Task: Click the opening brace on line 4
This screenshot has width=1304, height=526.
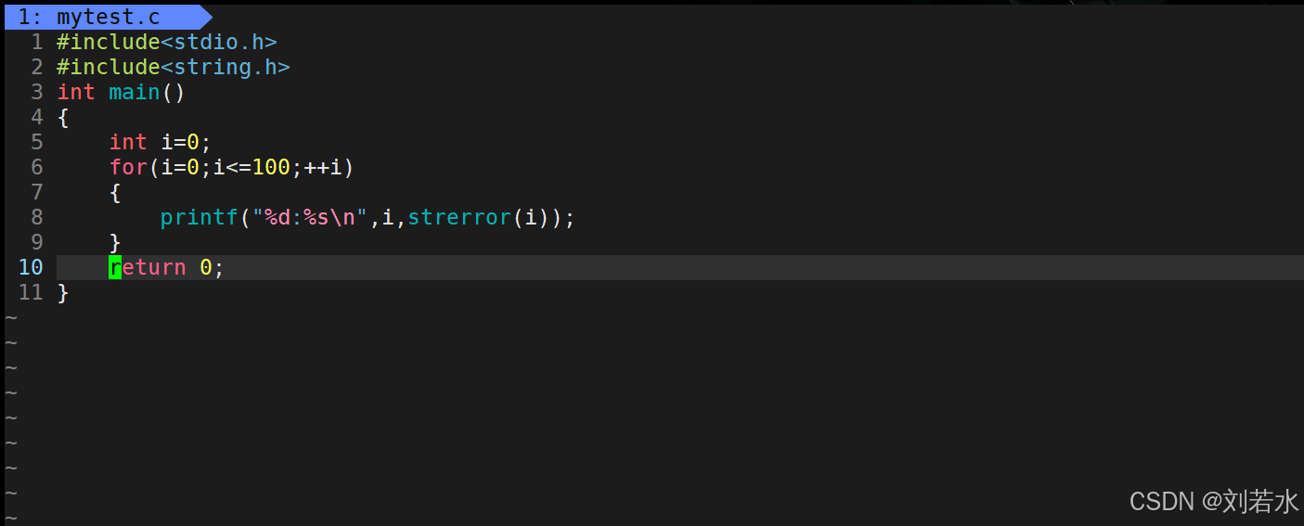Action: (x=63, y=117)
